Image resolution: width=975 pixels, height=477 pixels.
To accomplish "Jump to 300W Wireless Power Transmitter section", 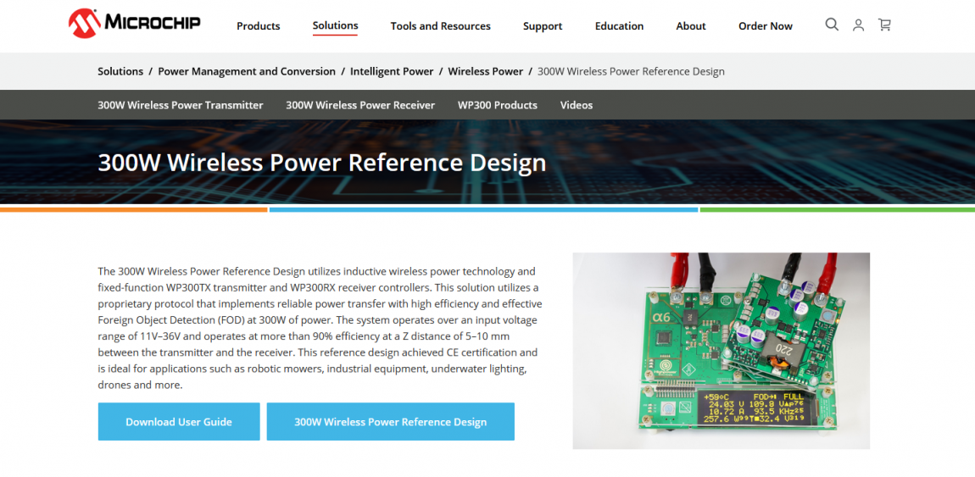I will click(181, 105).
